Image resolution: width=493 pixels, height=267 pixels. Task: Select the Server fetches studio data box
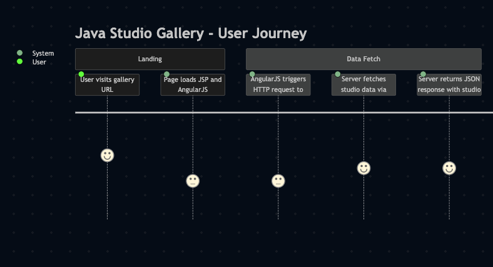pyautogui.click(x=363, y=84)
